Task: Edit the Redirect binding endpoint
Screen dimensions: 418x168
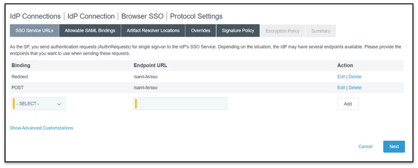Action: coord(341,77)
